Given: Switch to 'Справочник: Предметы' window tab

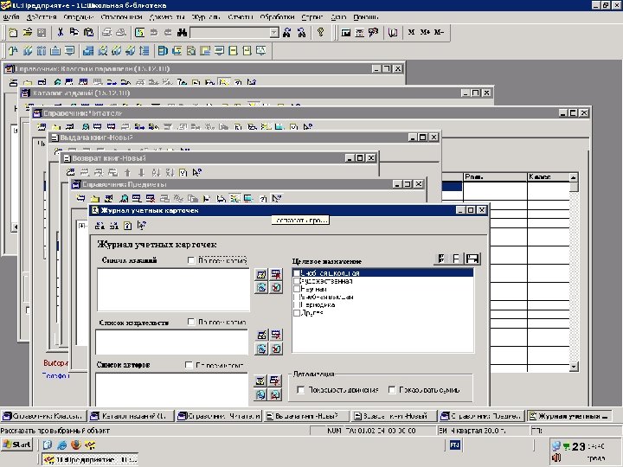Looking at the screenshot, I should (x=482, y=416).
